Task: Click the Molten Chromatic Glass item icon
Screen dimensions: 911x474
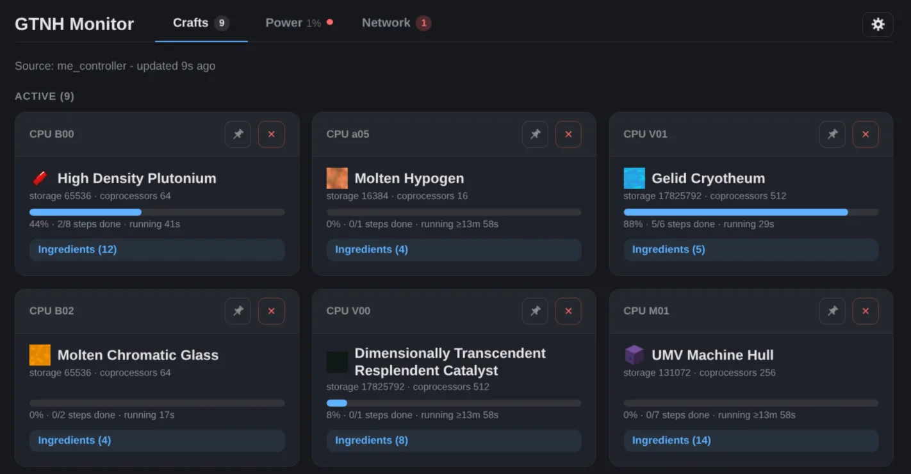Action: pos(40,355)
